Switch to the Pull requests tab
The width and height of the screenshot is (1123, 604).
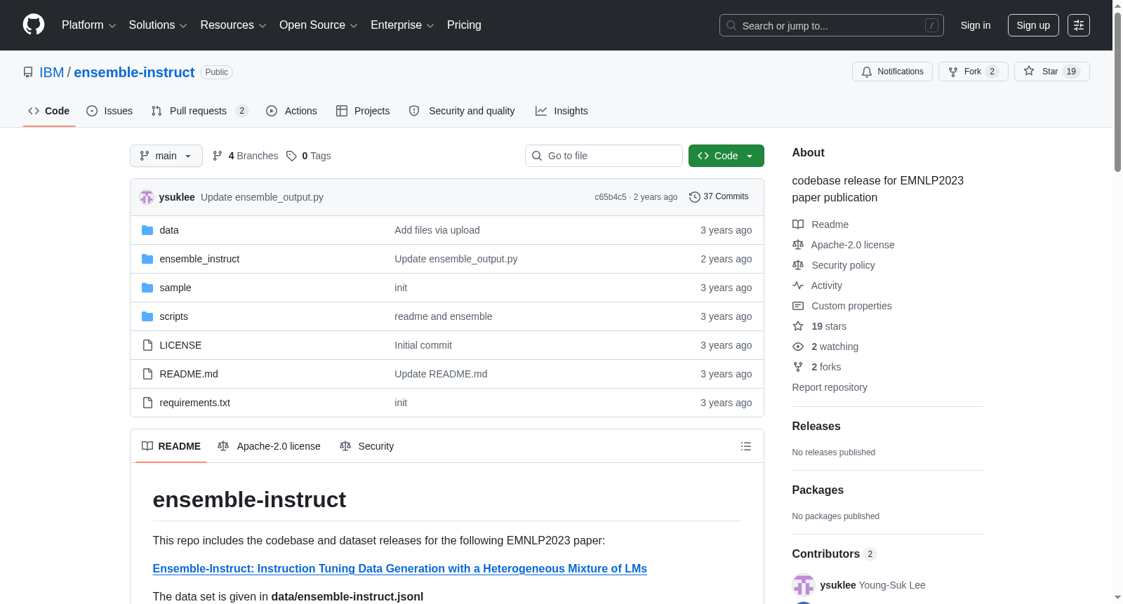(x=200, y=111)
